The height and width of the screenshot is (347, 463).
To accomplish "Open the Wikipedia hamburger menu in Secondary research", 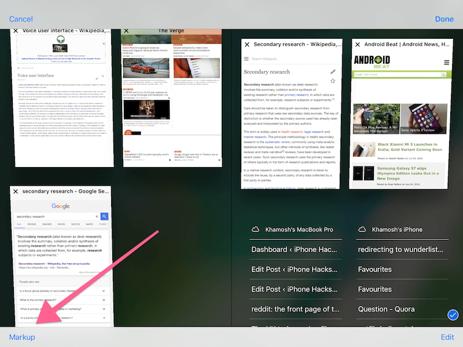I will click(x=247, y=59).
